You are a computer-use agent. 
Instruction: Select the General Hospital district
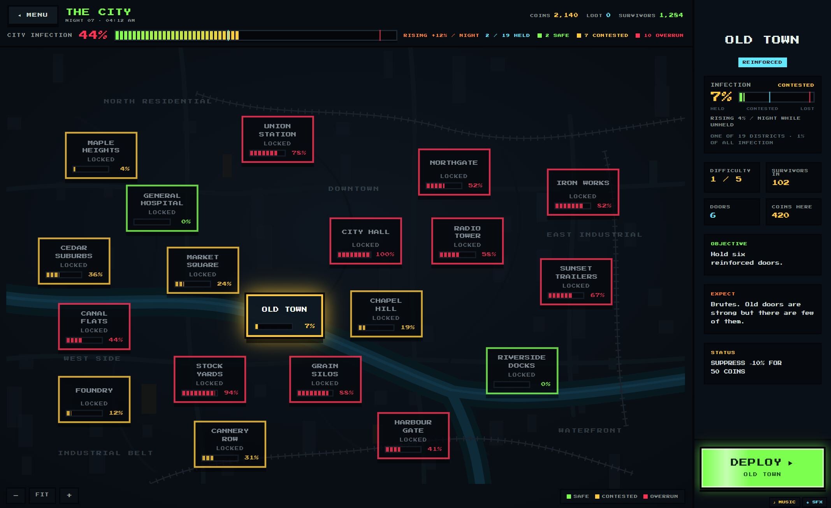162,208
